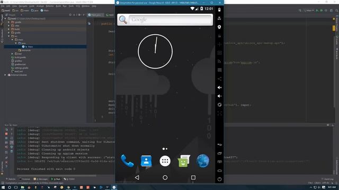Click Genymotion volume up button
339x190 pixels.
pos(219,88)
